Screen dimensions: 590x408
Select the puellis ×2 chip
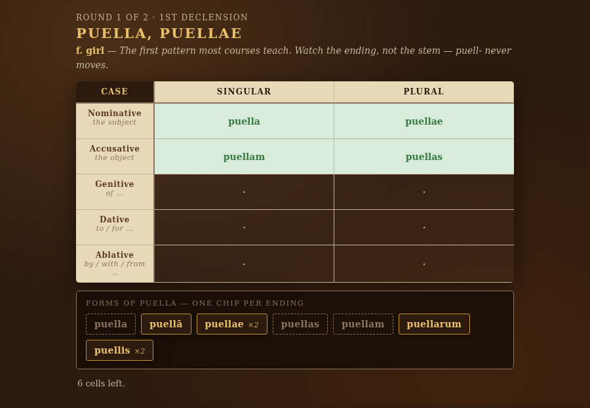tap(120, 350)
